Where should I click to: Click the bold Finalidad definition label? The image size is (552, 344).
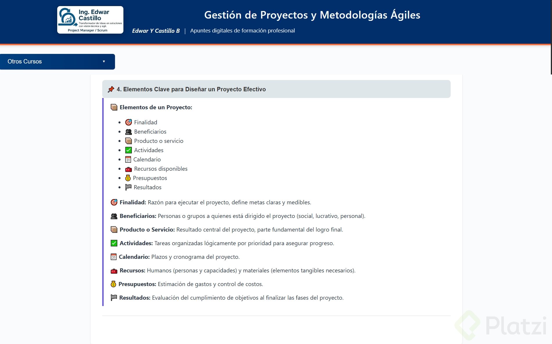pos(133,202)
